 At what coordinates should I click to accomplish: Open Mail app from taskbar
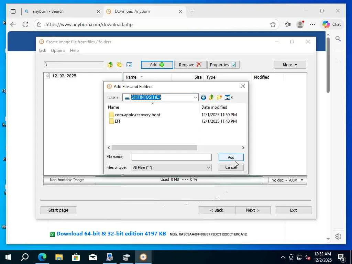click(x=92, y=257)
